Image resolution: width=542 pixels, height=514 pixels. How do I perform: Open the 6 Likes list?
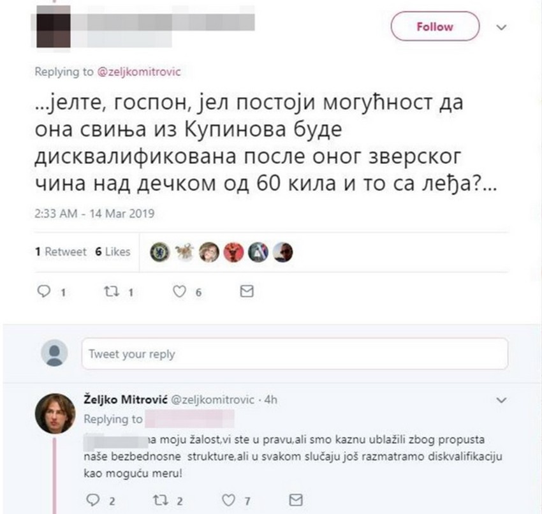pos(113,252)
